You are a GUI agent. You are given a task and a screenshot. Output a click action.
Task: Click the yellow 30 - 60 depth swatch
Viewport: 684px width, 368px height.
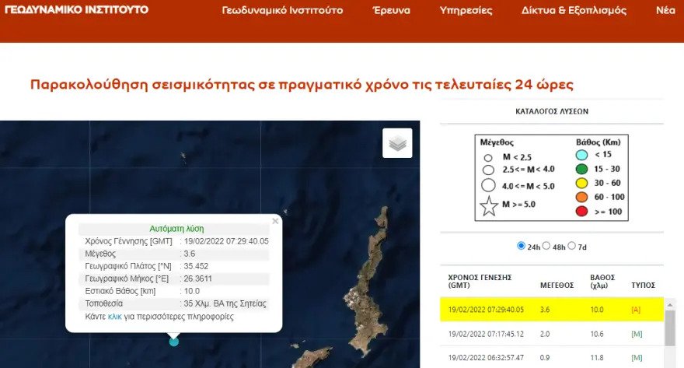[581, 183]
